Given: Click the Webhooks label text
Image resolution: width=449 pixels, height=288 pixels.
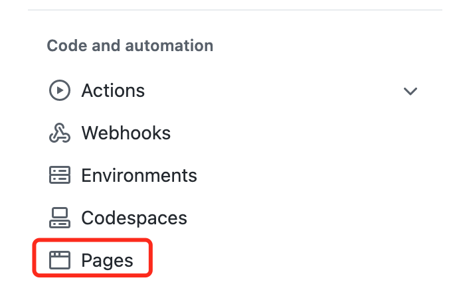Looking at the screenshot, I should coord(126,133).
